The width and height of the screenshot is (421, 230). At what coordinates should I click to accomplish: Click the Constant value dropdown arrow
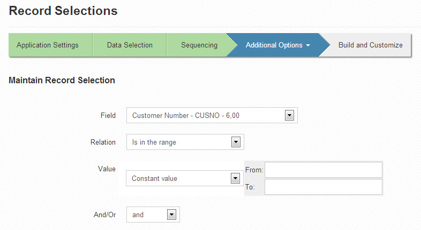(x=235, y=178)
